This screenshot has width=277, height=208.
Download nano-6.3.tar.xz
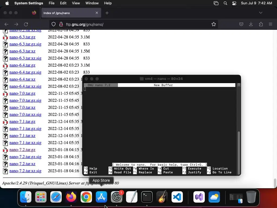pyautogui.click(x=22, y=51)
